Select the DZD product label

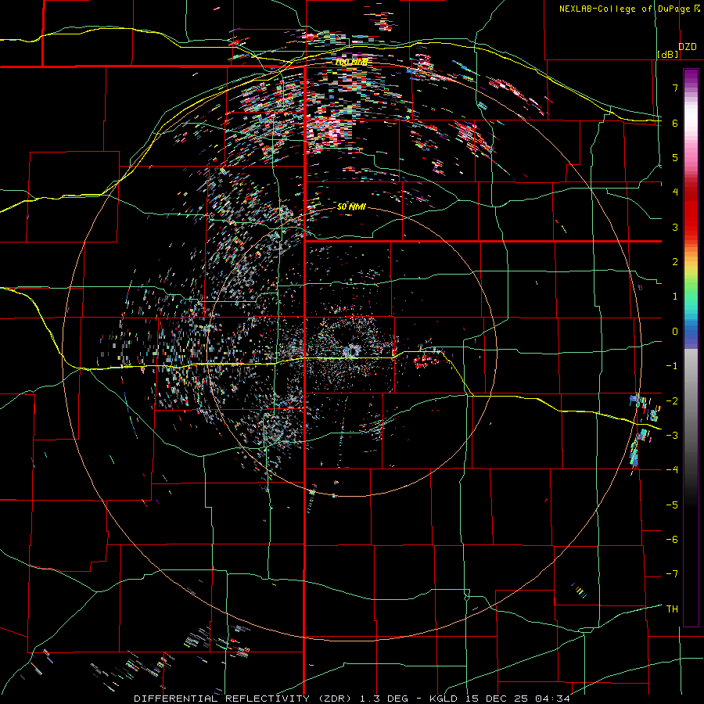(688, 47)
